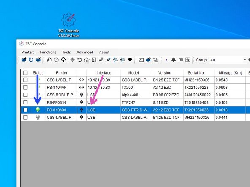Click the home icon in toolbar
The image size is (250, 187).
coord(87,60)
